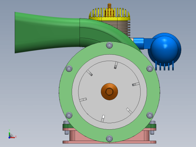Select the green flared horn duct
Viewport: 196px width, 147px height.
[x=47, y=33]
